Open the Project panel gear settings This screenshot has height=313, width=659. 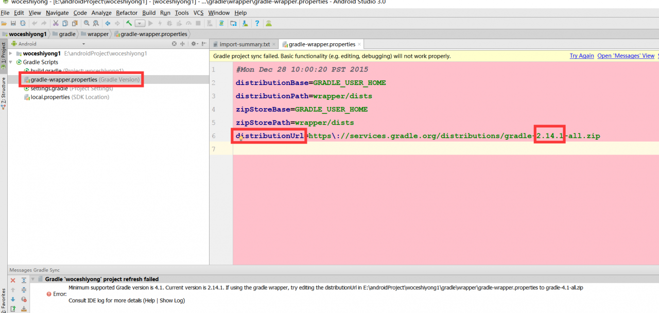pos(194,44)
